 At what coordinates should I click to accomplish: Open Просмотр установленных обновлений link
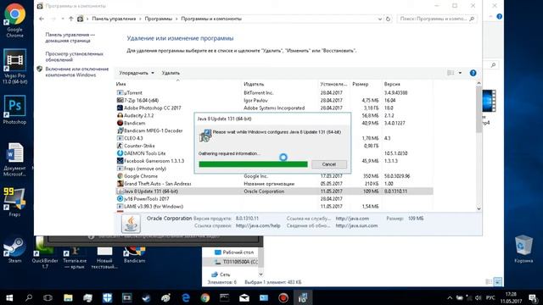[x=74, y=57]
